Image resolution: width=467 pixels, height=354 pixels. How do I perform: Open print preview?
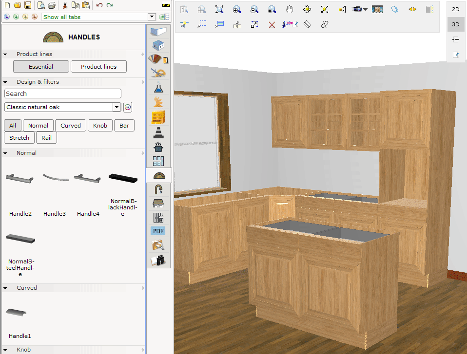(41, 5)
